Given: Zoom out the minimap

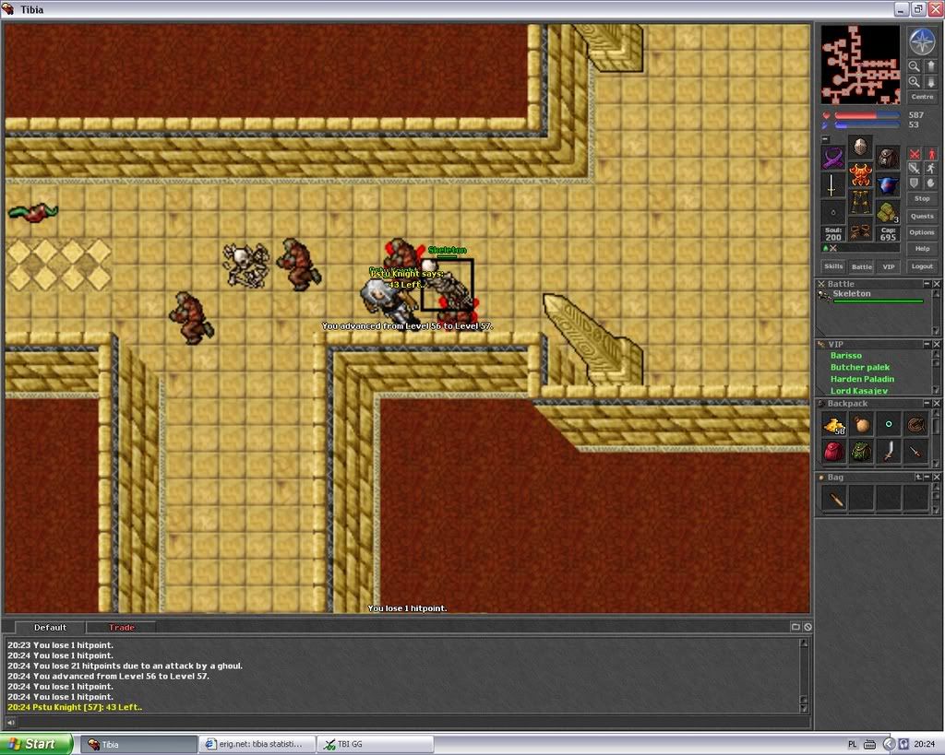Looking at the screenshot, I should pos(915,65).
